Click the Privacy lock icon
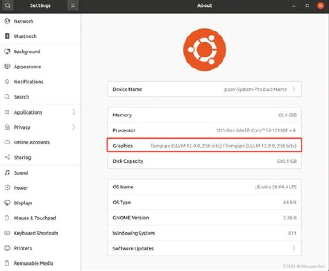 (x=7, y=127)
